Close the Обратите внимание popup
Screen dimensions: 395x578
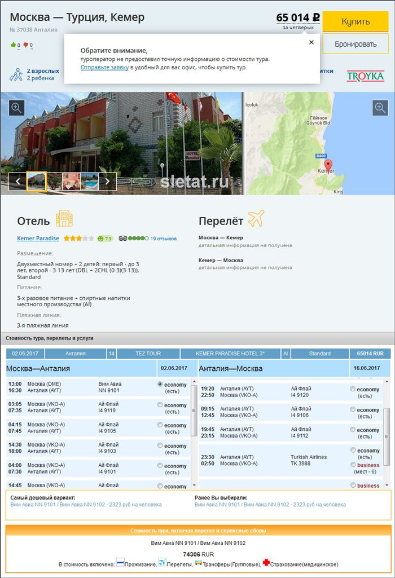tap(311, 42)
